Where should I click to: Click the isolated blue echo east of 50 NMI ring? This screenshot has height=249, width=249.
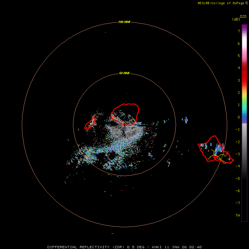point(186,120)
